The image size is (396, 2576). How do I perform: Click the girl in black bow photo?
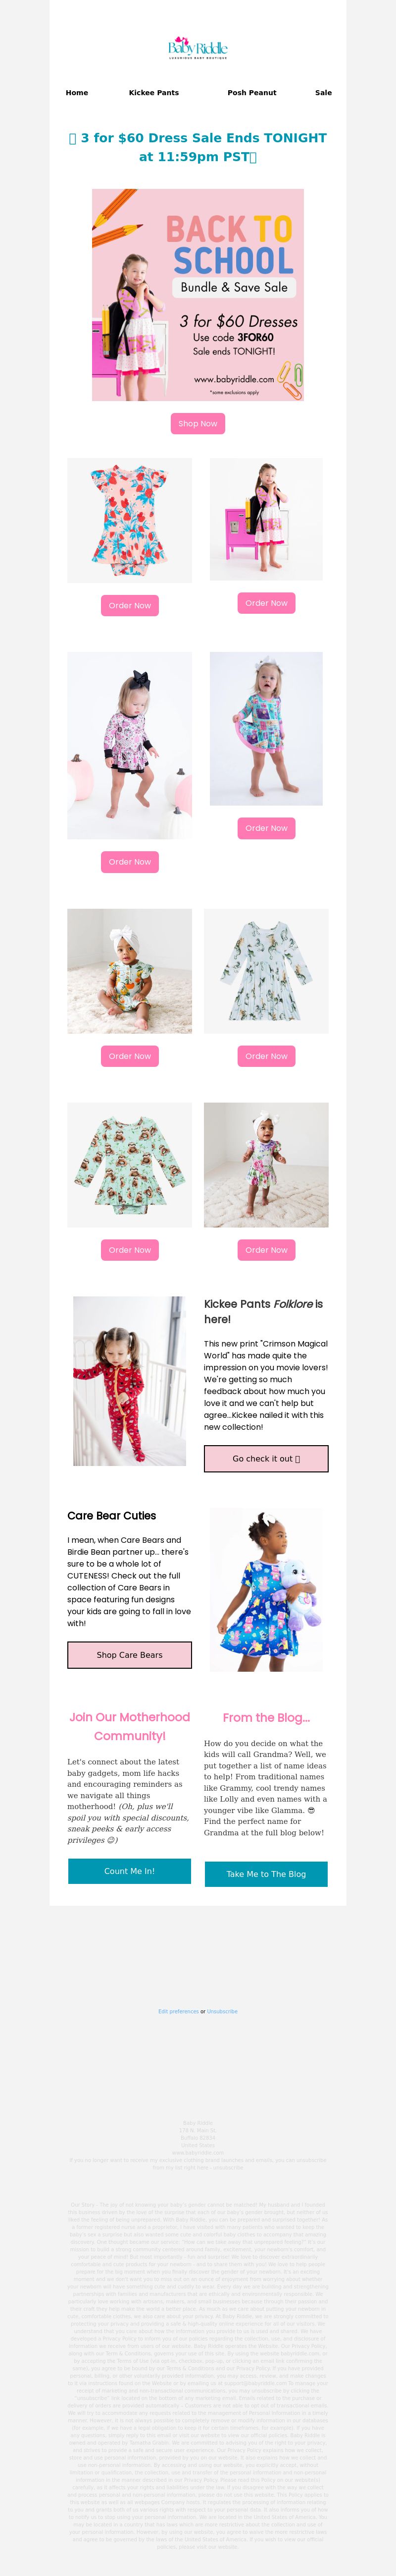coord(130,745)
